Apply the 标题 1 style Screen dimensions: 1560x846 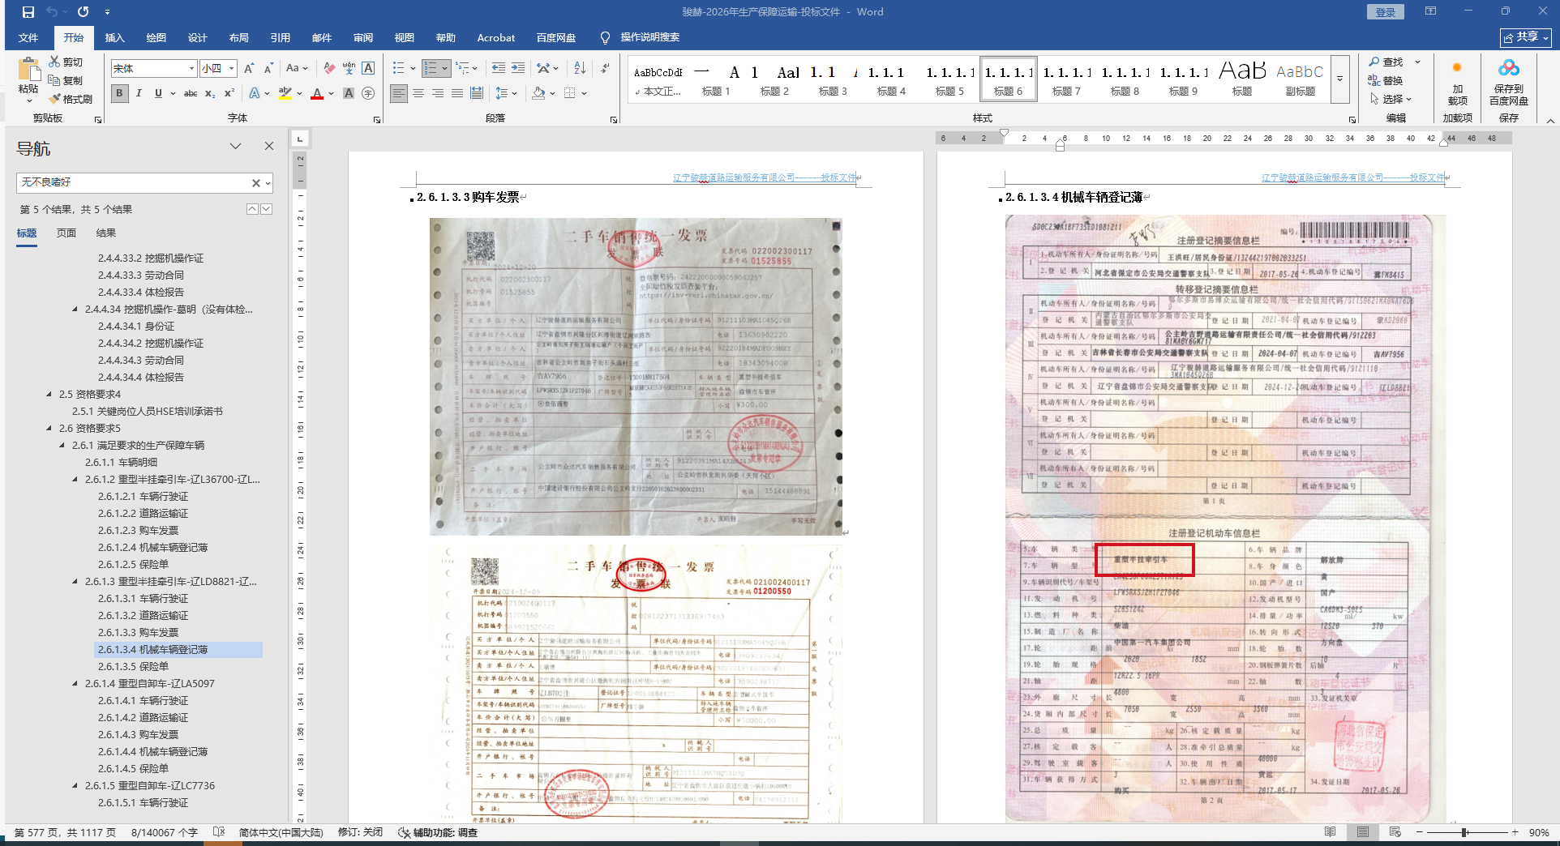pyautogui.click(x=716, y=79)
